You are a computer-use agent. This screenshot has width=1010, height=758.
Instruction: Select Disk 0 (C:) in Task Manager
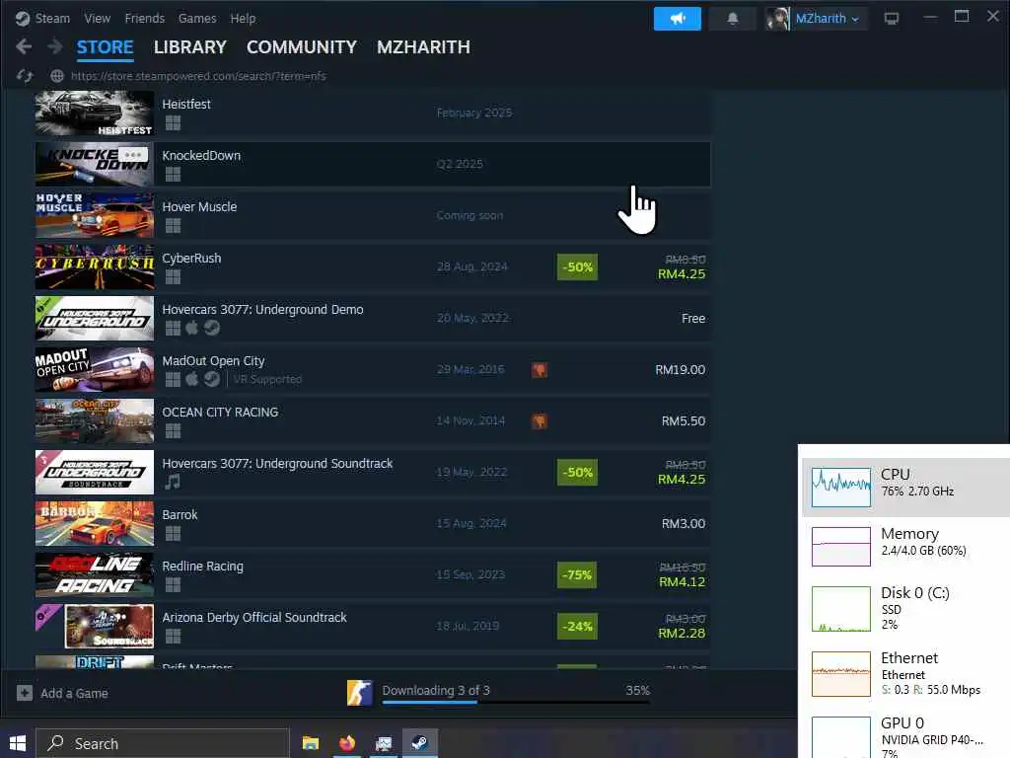(x=905, y=608)
